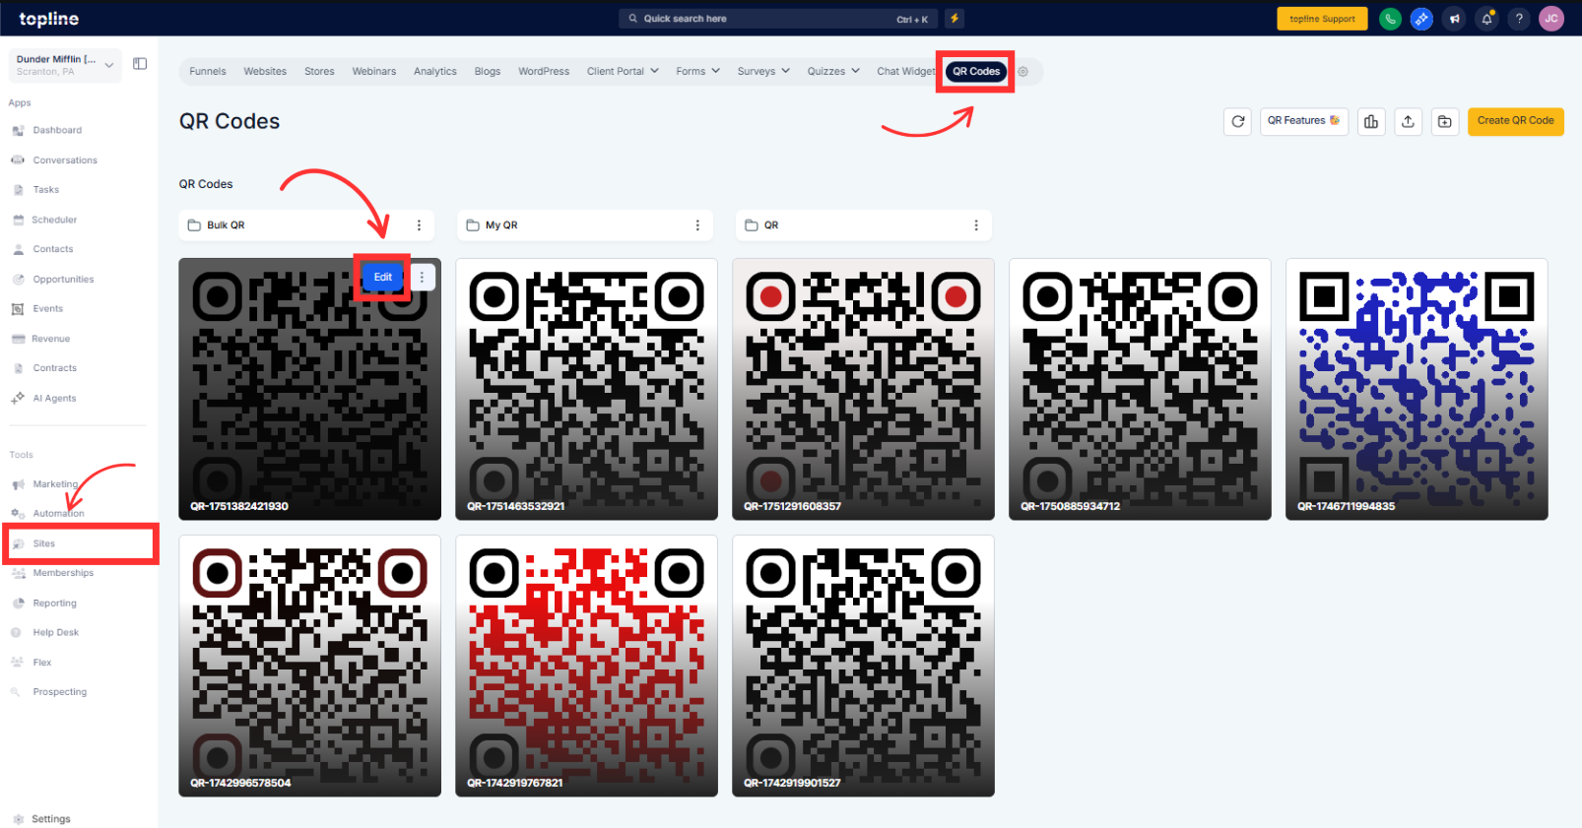Image resolution: width=1582 pixels, height=828 pixels.
Task: Open the QR folder three-dot menu
Action: point(976,225)
